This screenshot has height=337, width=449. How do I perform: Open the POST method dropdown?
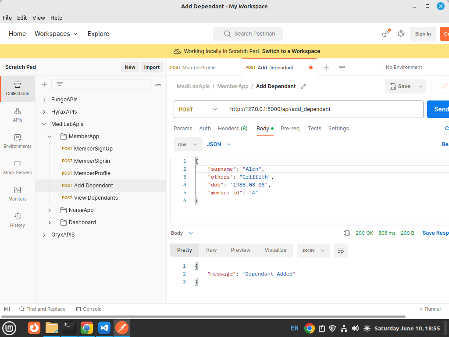(x=197, y=109)
